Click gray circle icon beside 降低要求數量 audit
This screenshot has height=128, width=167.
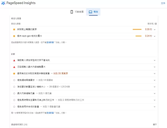pos(14,87)
